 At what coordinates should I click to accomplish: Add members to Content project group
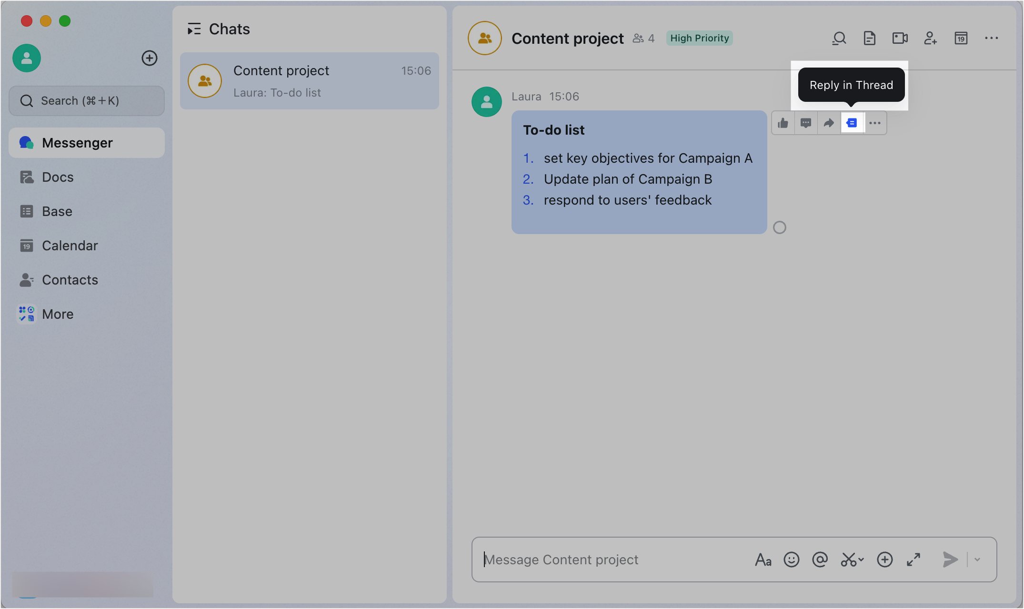click(930, 38)
